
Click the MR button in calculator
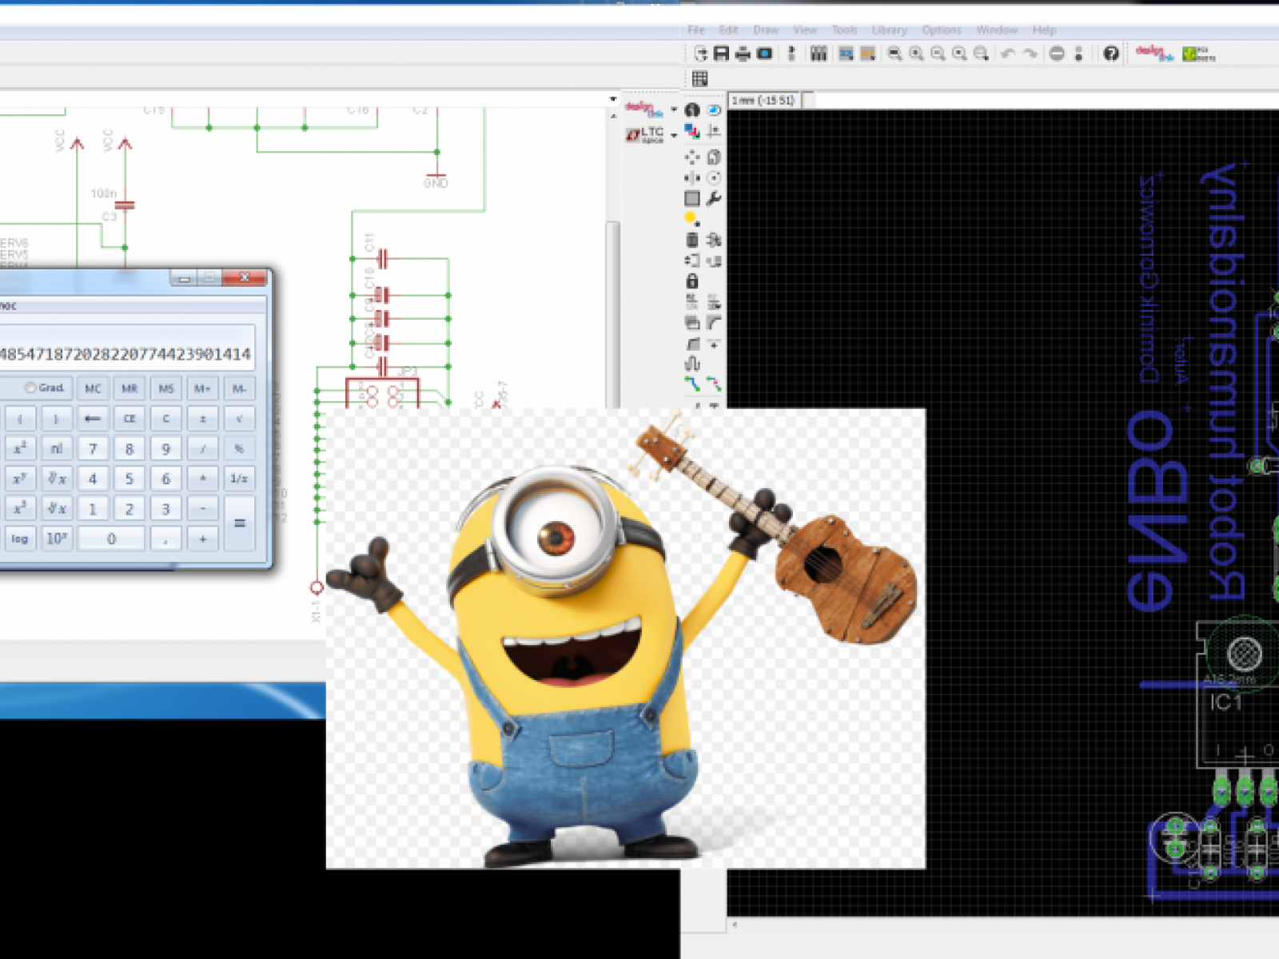tap(129, 388)
